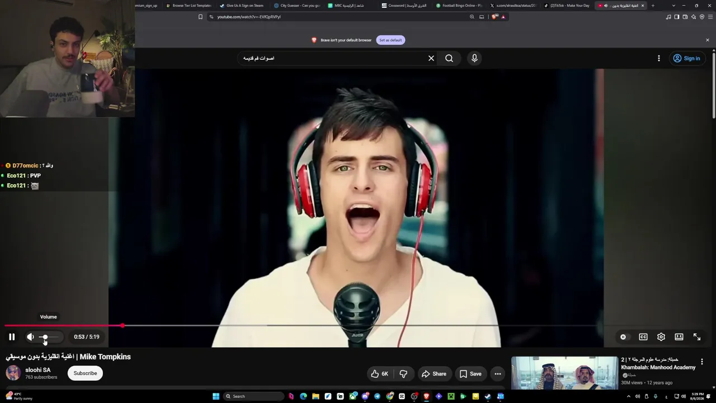Image resolution: width=716 pixels, height=403 pixels.
Task: Clear the YouTube search box text
Action: [x=431, y=58]
